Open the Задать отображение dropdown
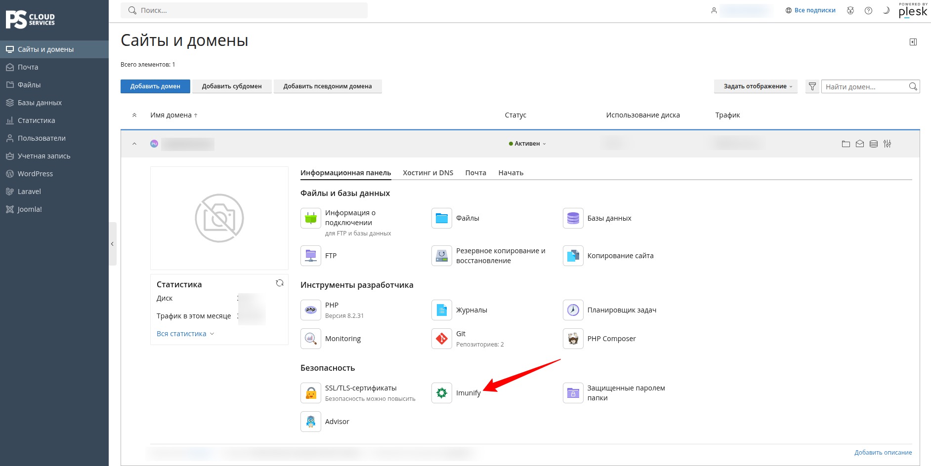Viewport: 931px width, 466px height. [x=756, y=86]
